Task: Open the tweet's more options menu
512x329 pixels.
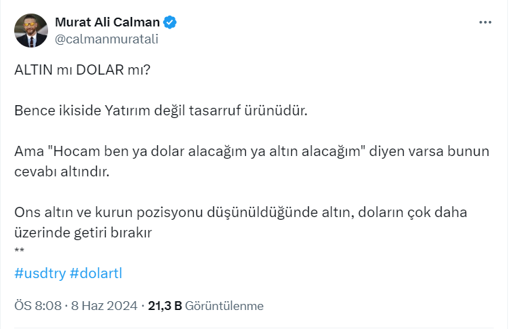Action: (x=485, y=22)
